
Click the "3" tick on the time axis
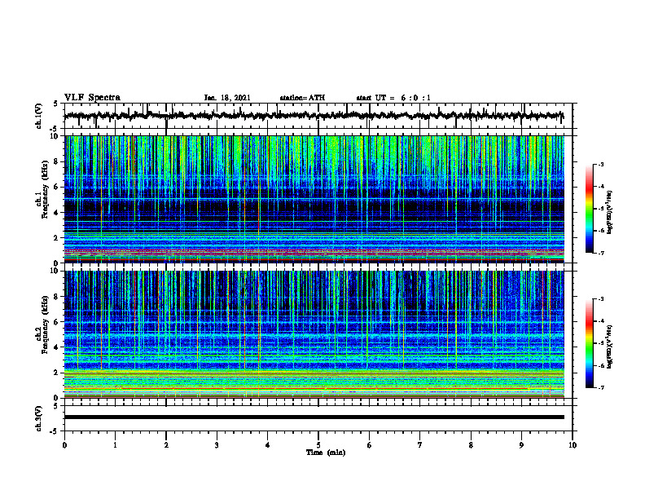pos(217,445)
